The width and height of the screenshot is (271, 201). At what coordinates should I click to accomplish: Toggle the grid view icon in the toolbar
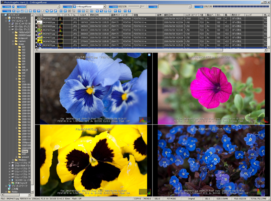[110, 11]
